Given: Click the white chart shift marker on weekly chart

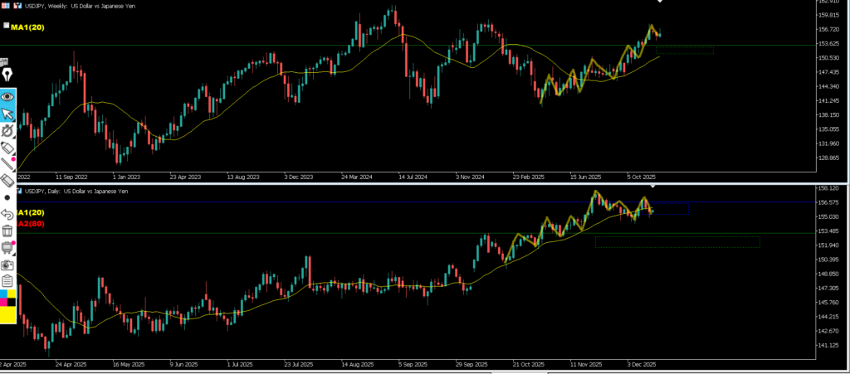Looking at the screenshot, I should pos(660,2).
